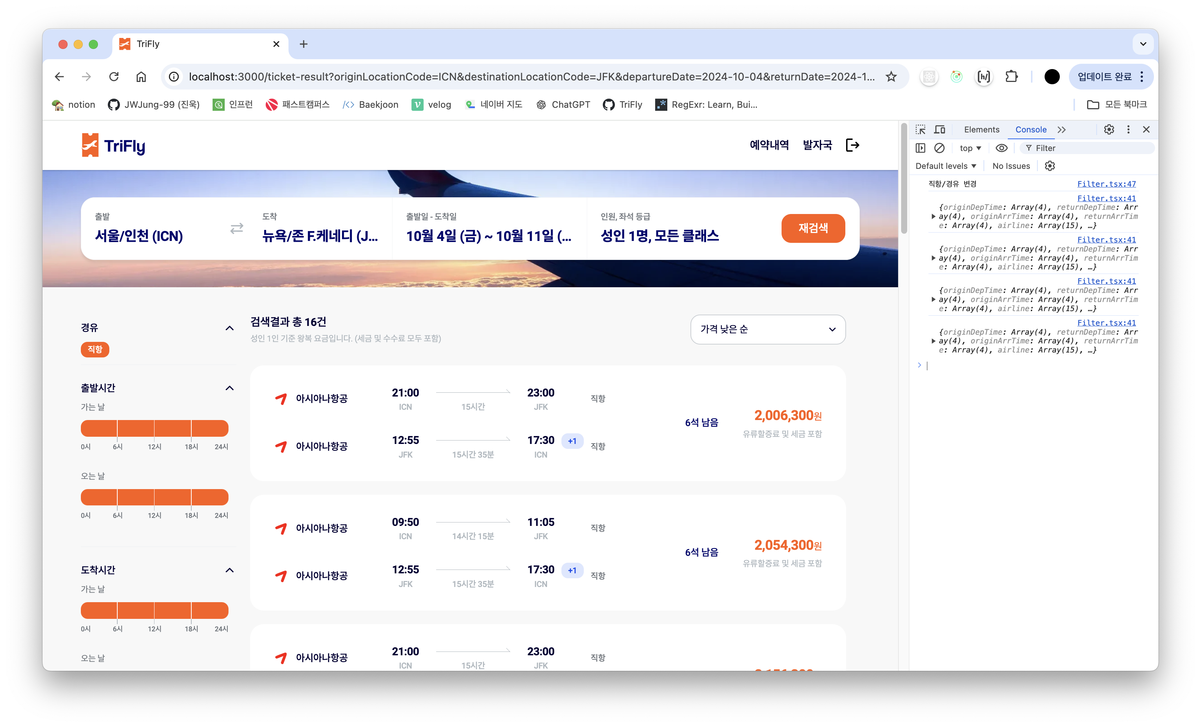The width and height of the screenshot is (1201, 727).
Task: Open the browser extensions puzzle icon
Action: pyautogui.click(x=1011, y=77)
